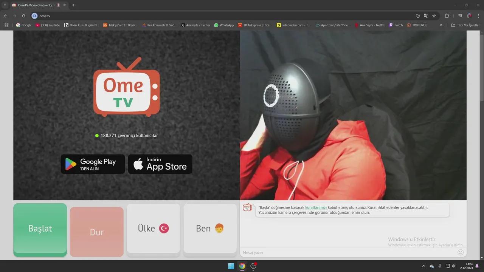Open the Anasayfa / Twitter bookmark
Screen dimensions: 484x272
195,25
